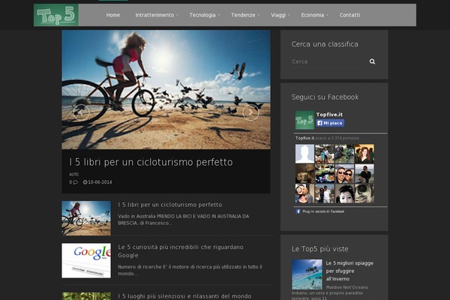Expand Tecnologia dropdown arrow

click(219, 15)
